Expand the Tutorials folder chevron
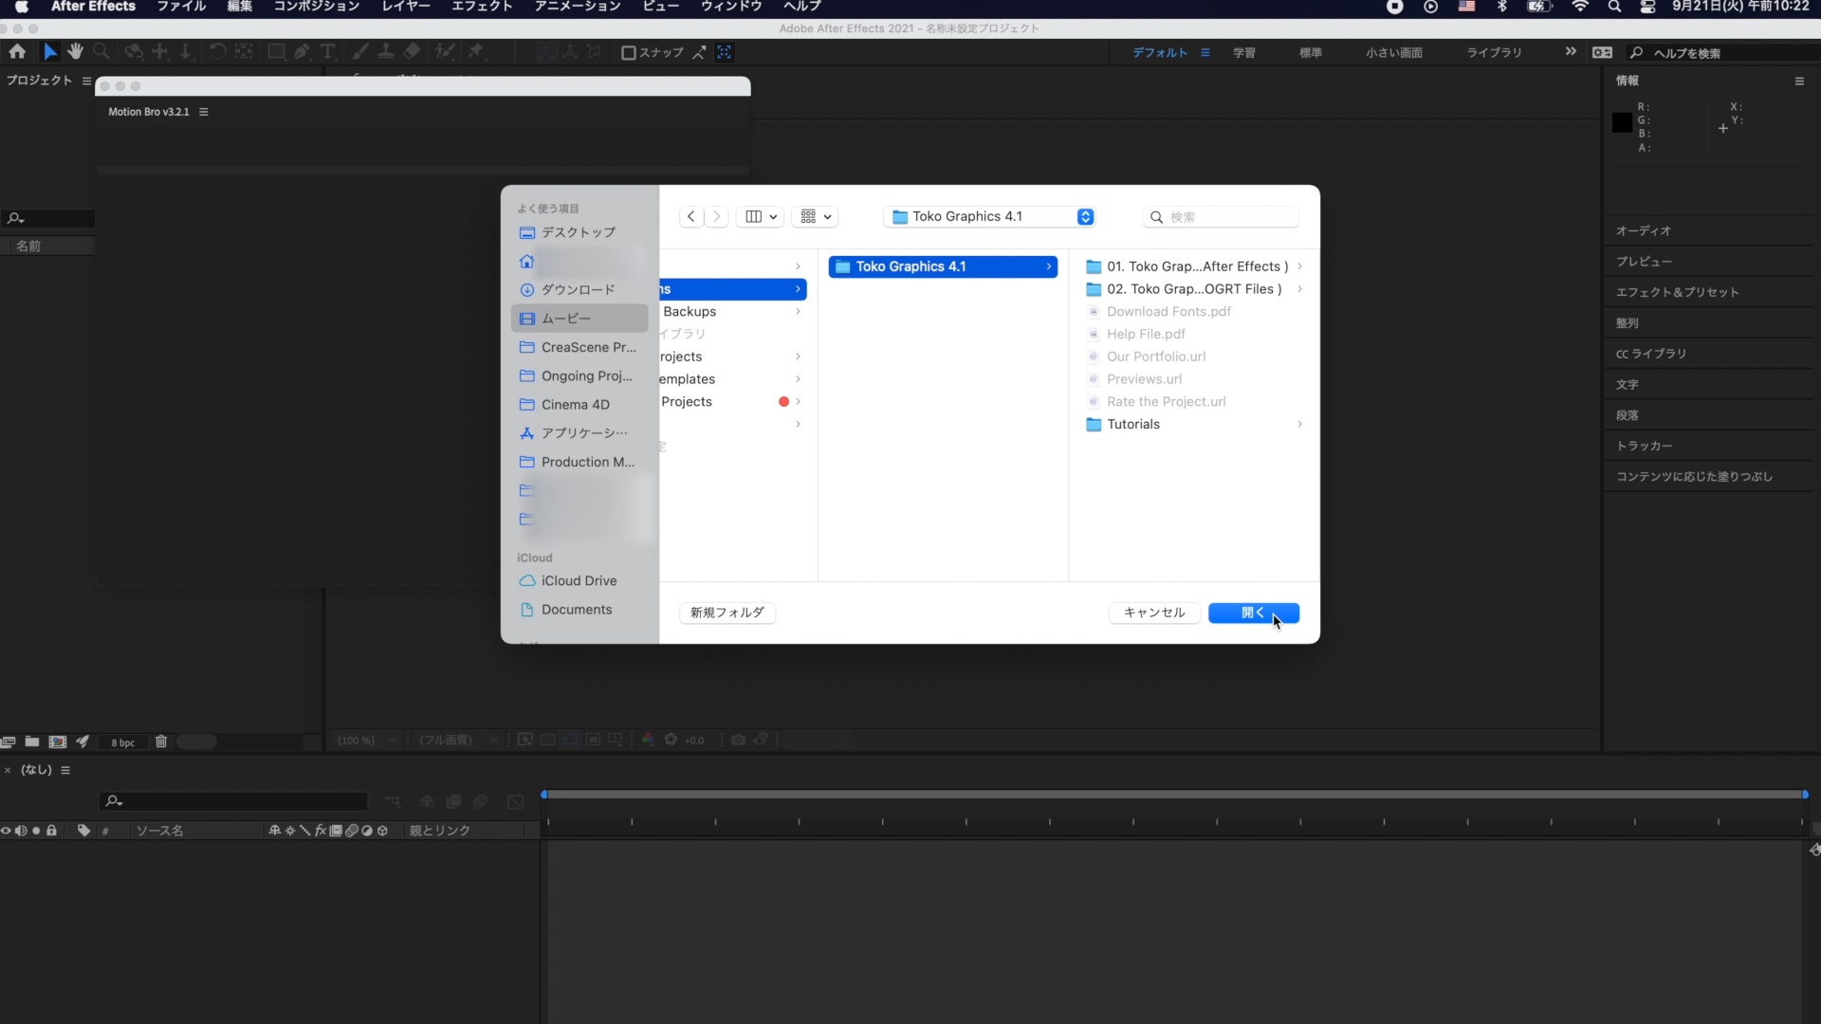The width and height of the screenshot is (1821, 1024). [x=1299, y=425]
